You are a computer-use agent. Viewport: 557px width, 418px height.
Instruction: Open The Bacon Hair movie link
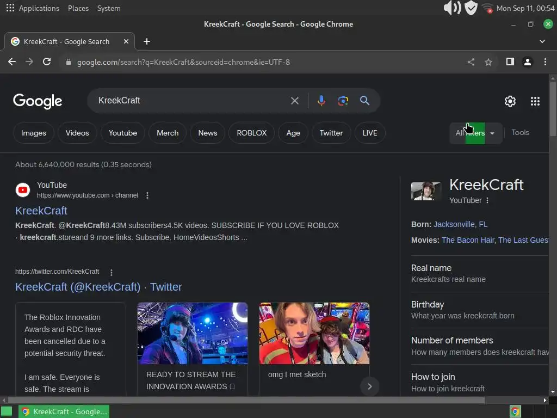coord(468,240)
